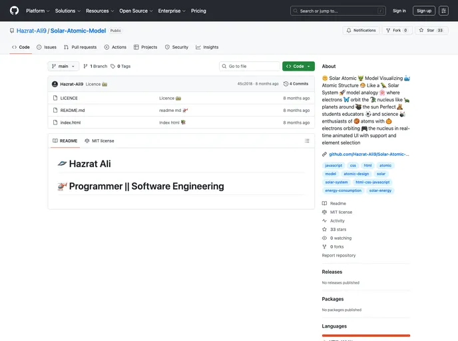View commit history via 4 Commits
The image size is (458, 341).
pyautogui.click(x=296, y=84)
